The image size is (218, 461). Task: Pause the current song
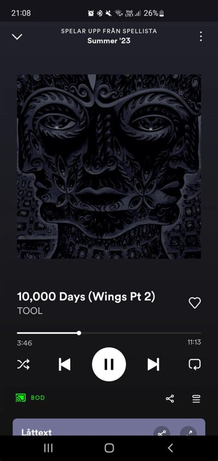pos(109,364)
